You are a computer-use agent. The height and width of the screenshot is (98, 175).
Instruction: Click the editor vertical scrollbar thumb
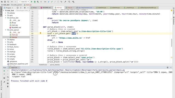(171, 43)
